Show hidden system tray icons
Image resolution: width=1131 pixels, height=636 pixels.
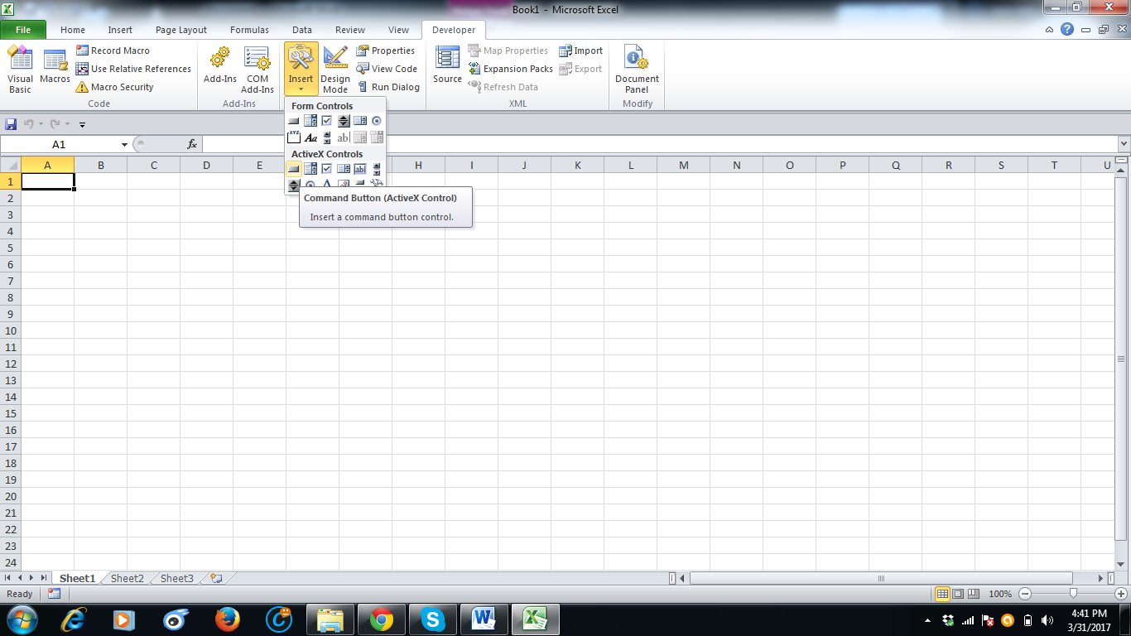(927, 619)
